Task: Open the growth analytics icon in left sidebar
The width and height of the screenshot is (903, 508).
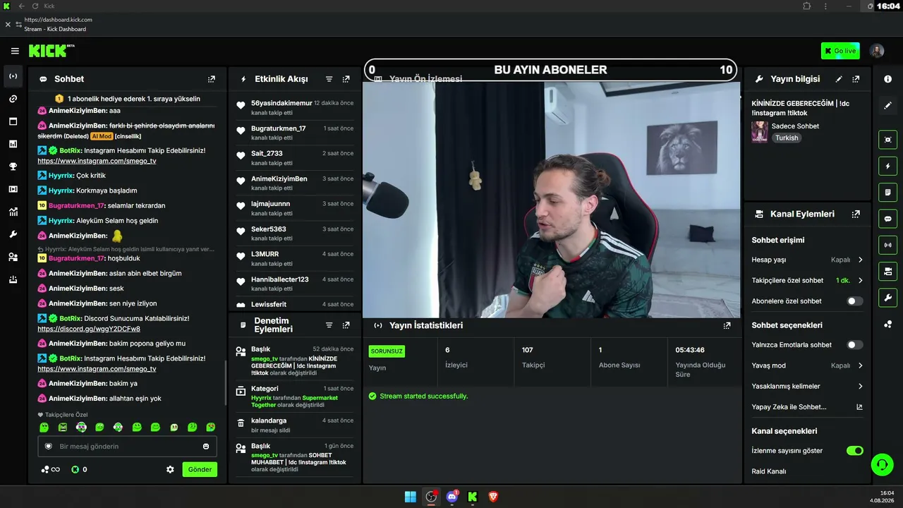Action: (13, 212)
